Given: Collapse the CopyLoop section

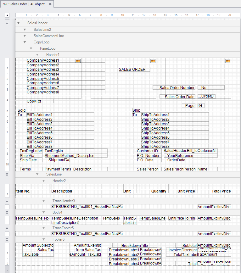Looking at the screenshot, I should [25, 42].
